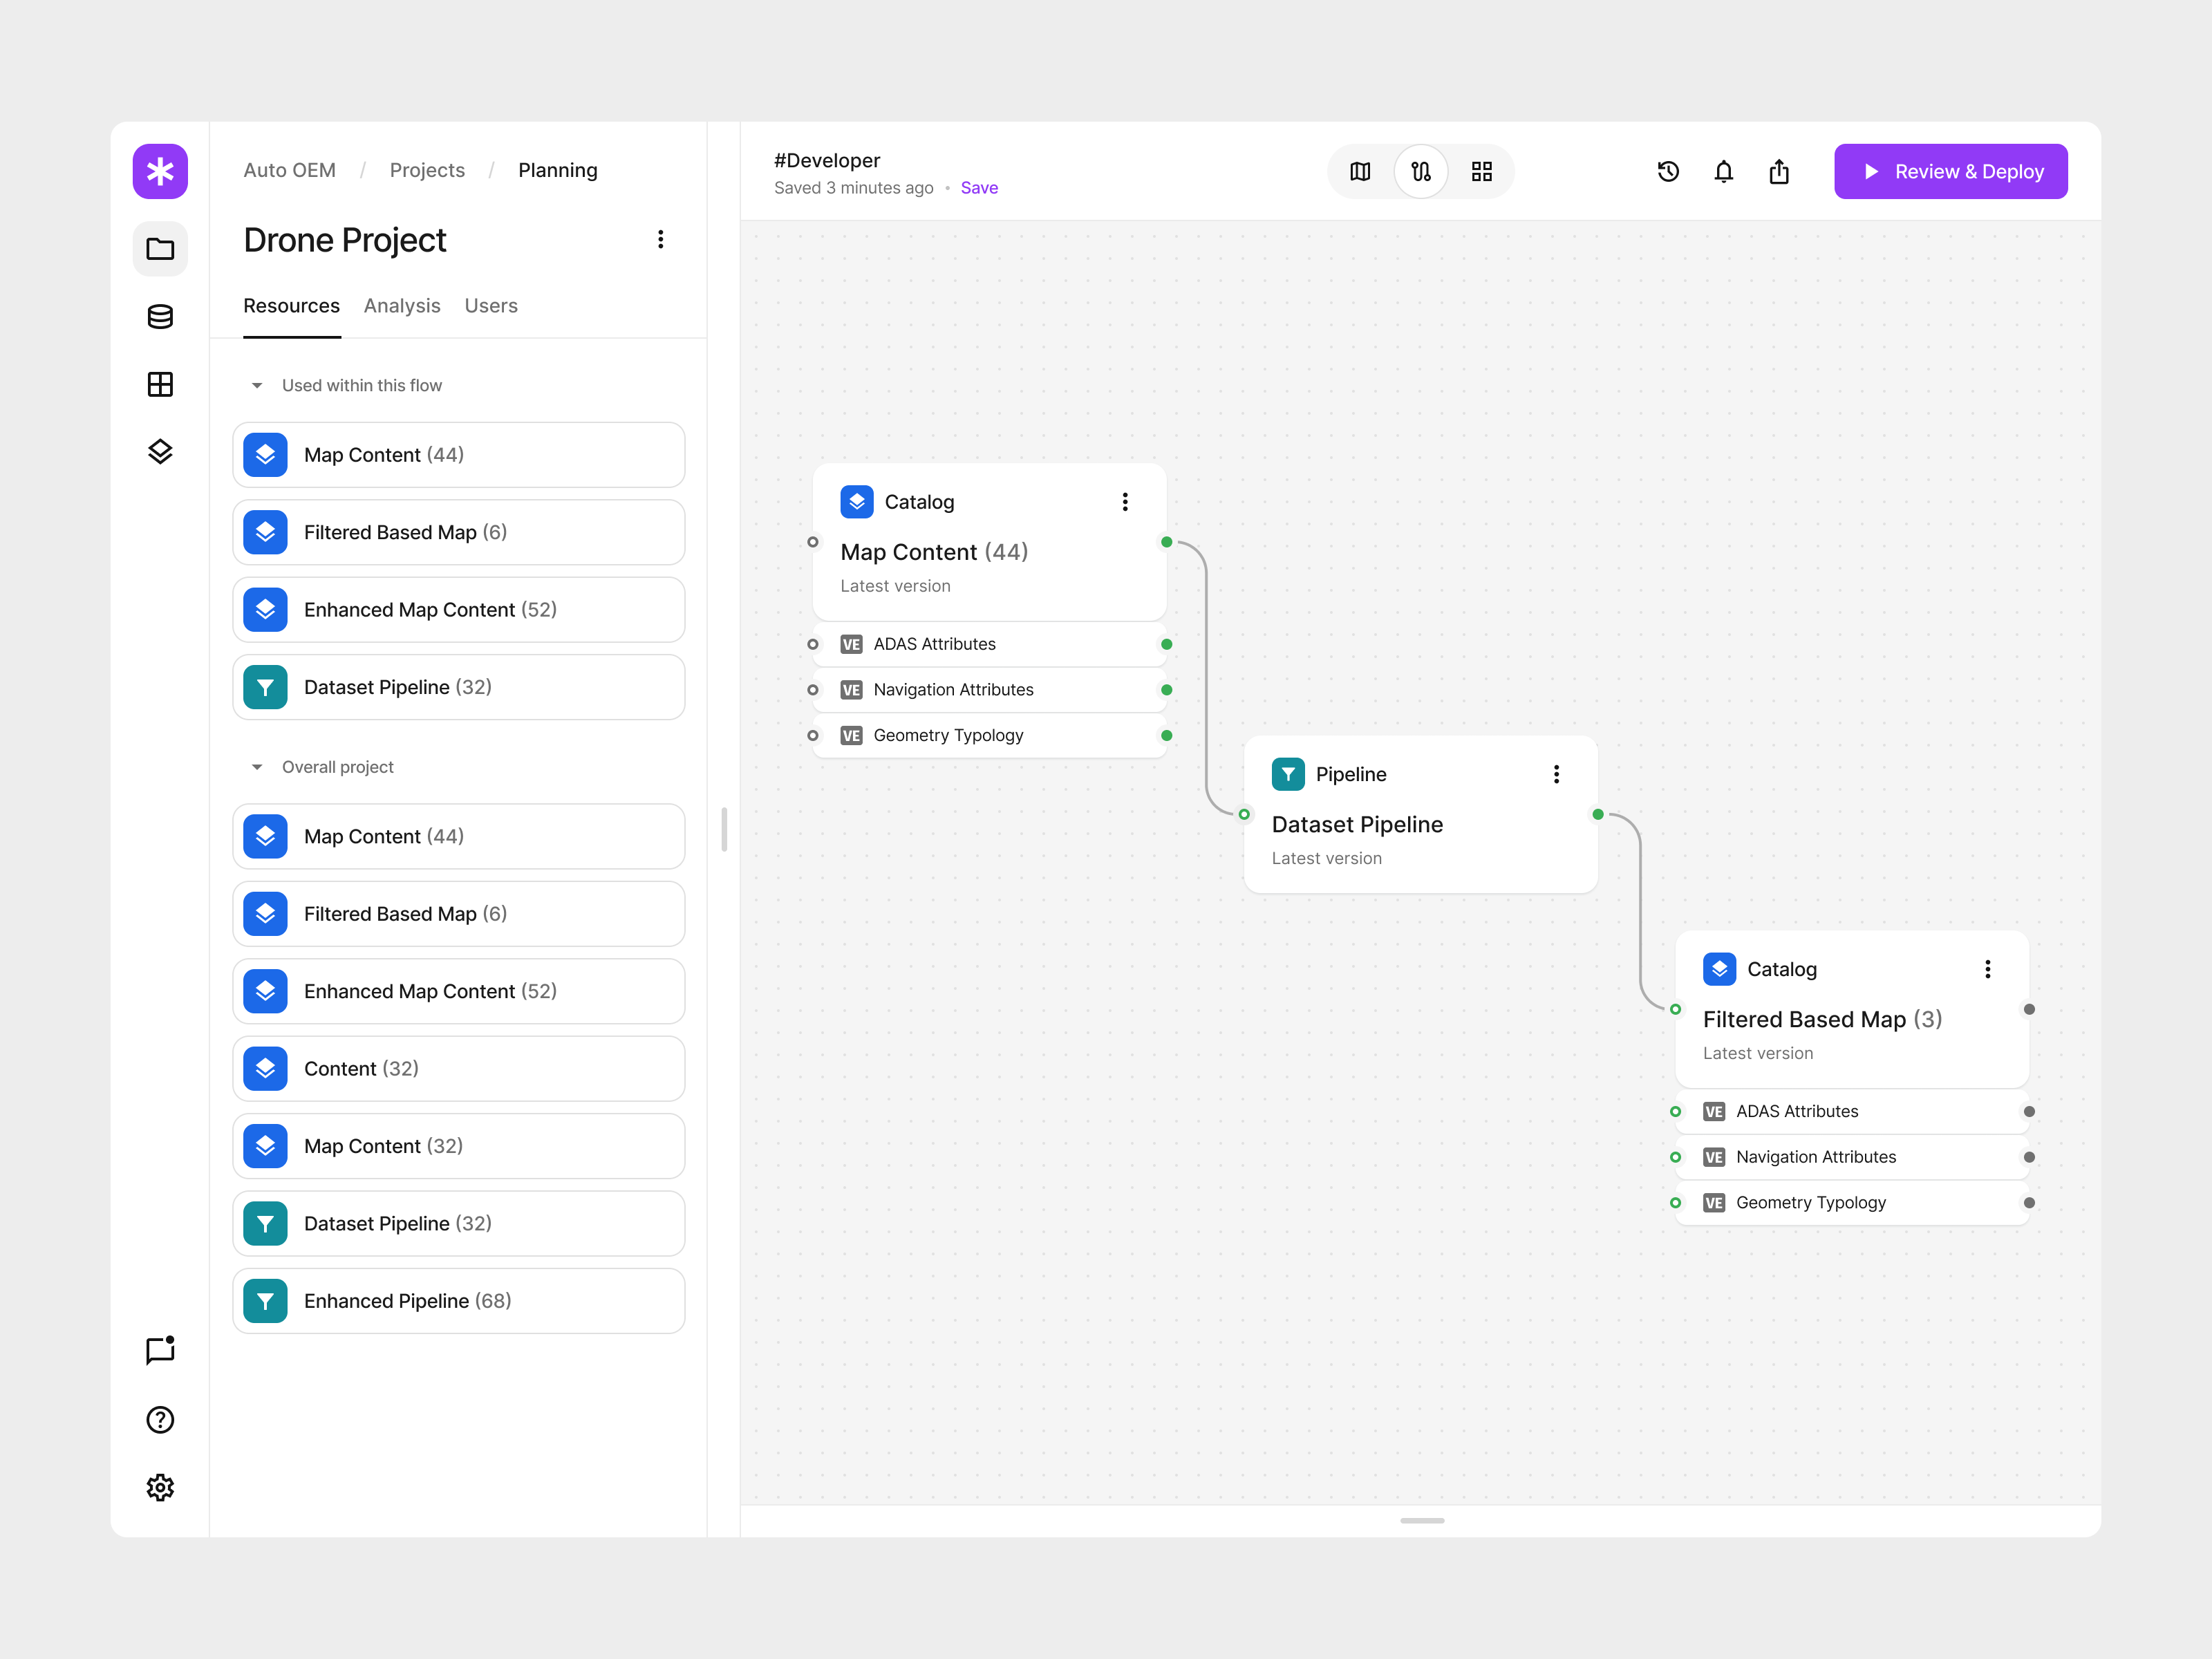Open version history in the top toolbar
The height and width of the screenshot is (1659, 2212).
coord(1668,171)
